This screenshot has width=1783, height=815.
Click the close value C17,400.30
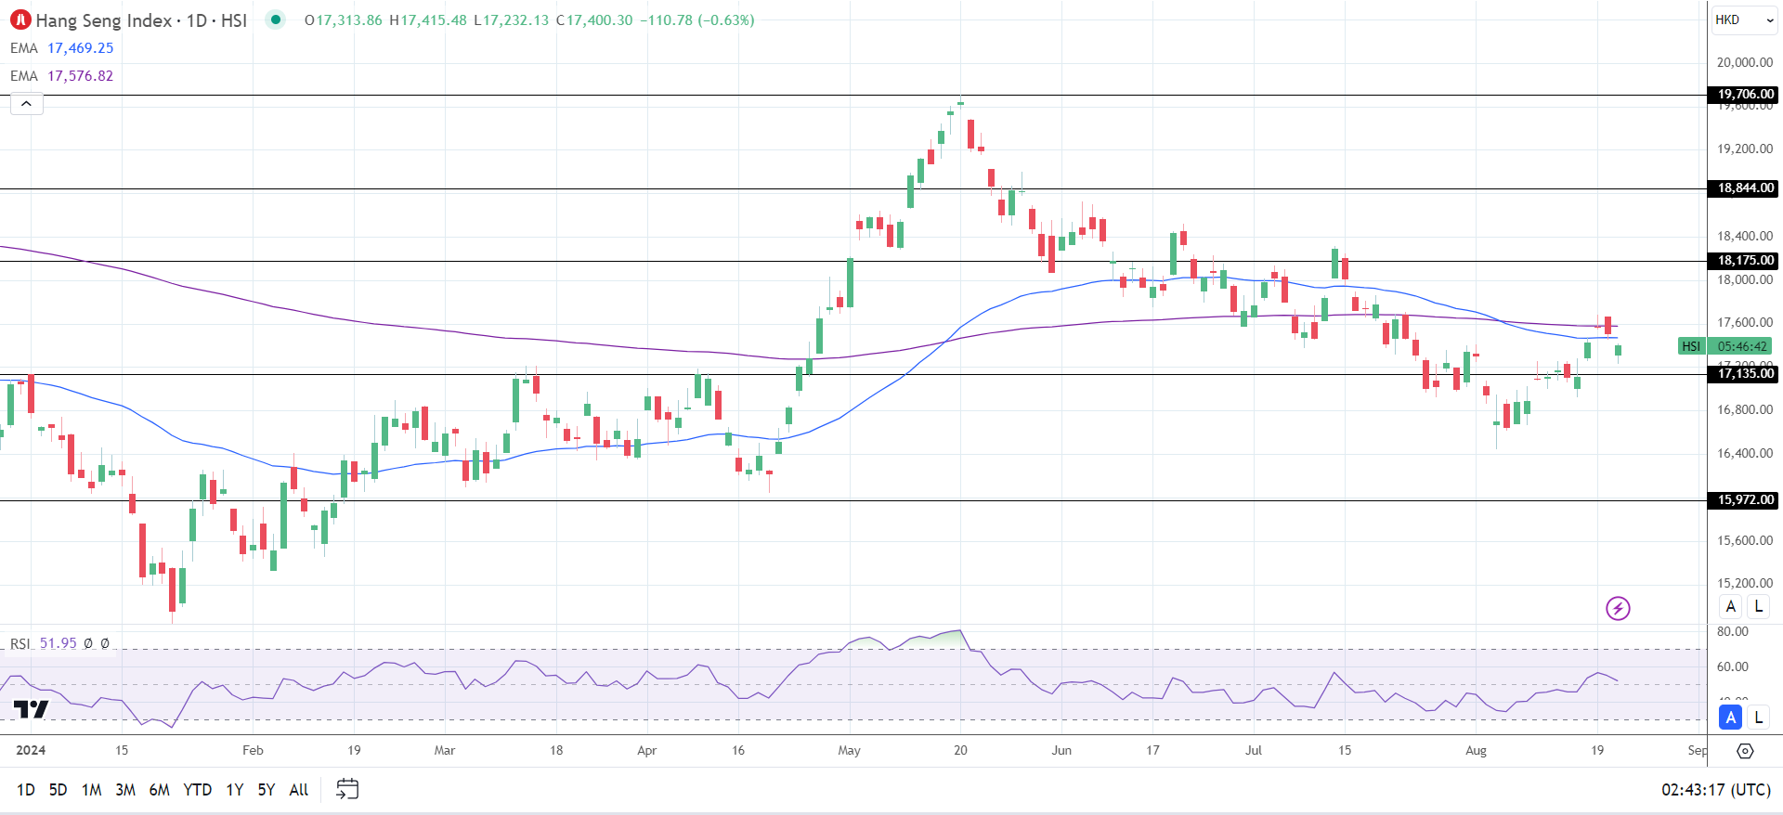point(594,20)
